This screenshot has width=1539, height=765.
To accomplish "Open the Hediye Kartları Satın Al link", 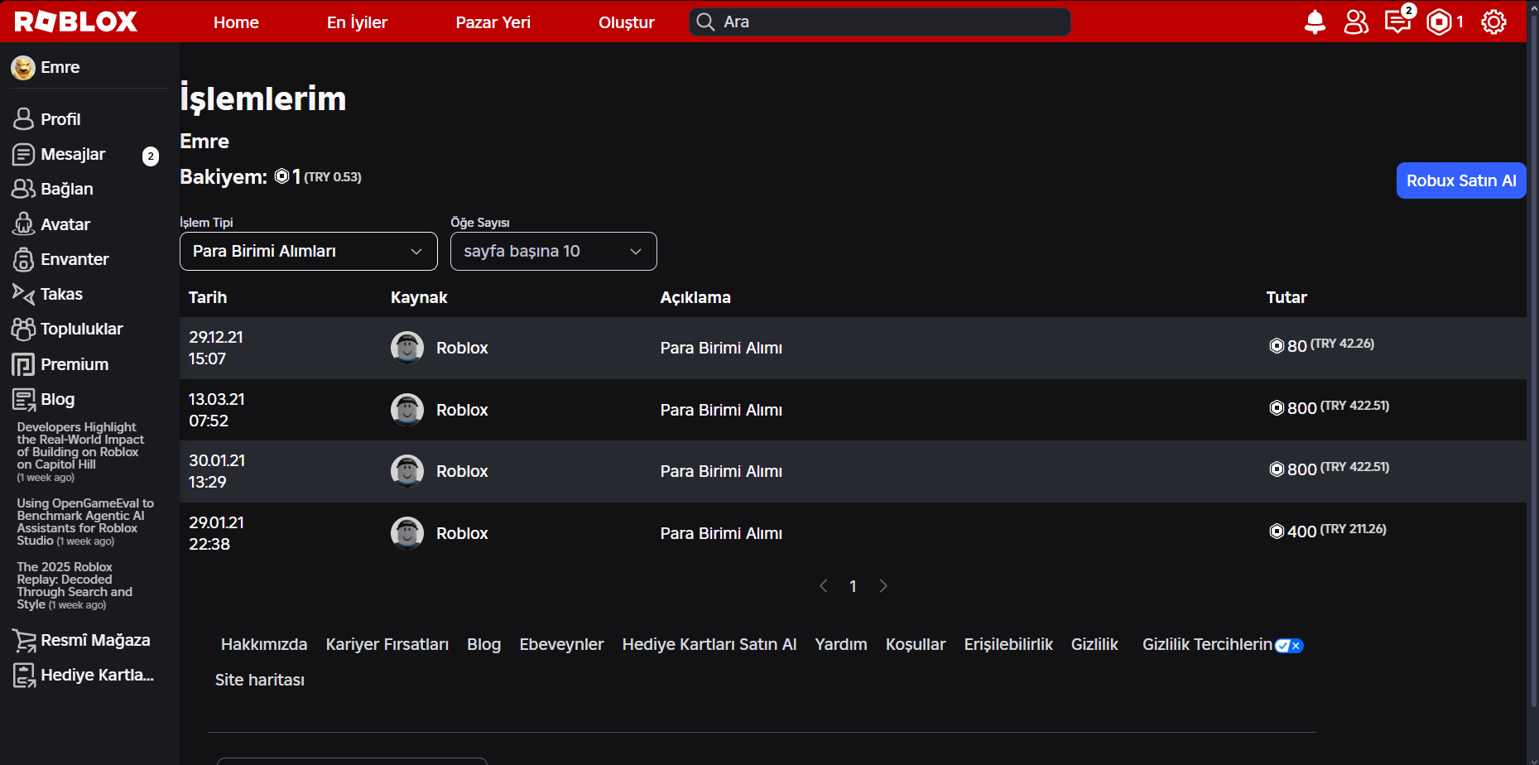I will coord(709,644).
